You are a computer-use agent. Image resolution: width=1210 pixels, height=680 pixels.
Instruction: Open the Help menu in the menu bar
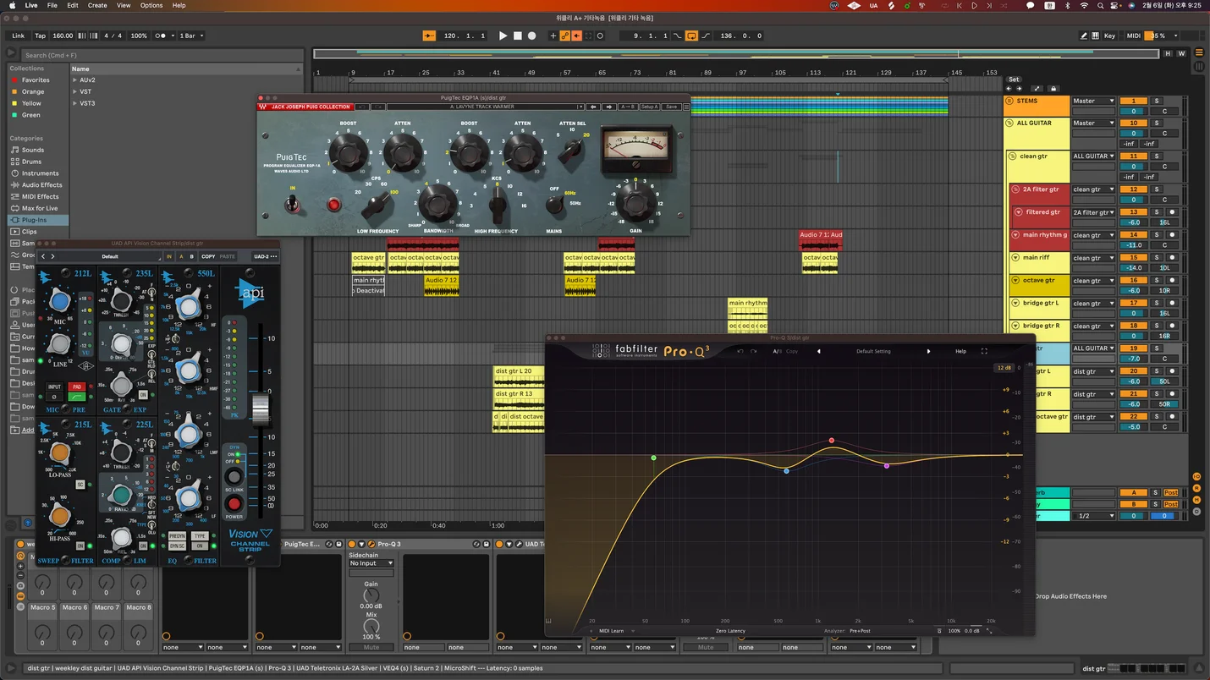tap(179, 5)
